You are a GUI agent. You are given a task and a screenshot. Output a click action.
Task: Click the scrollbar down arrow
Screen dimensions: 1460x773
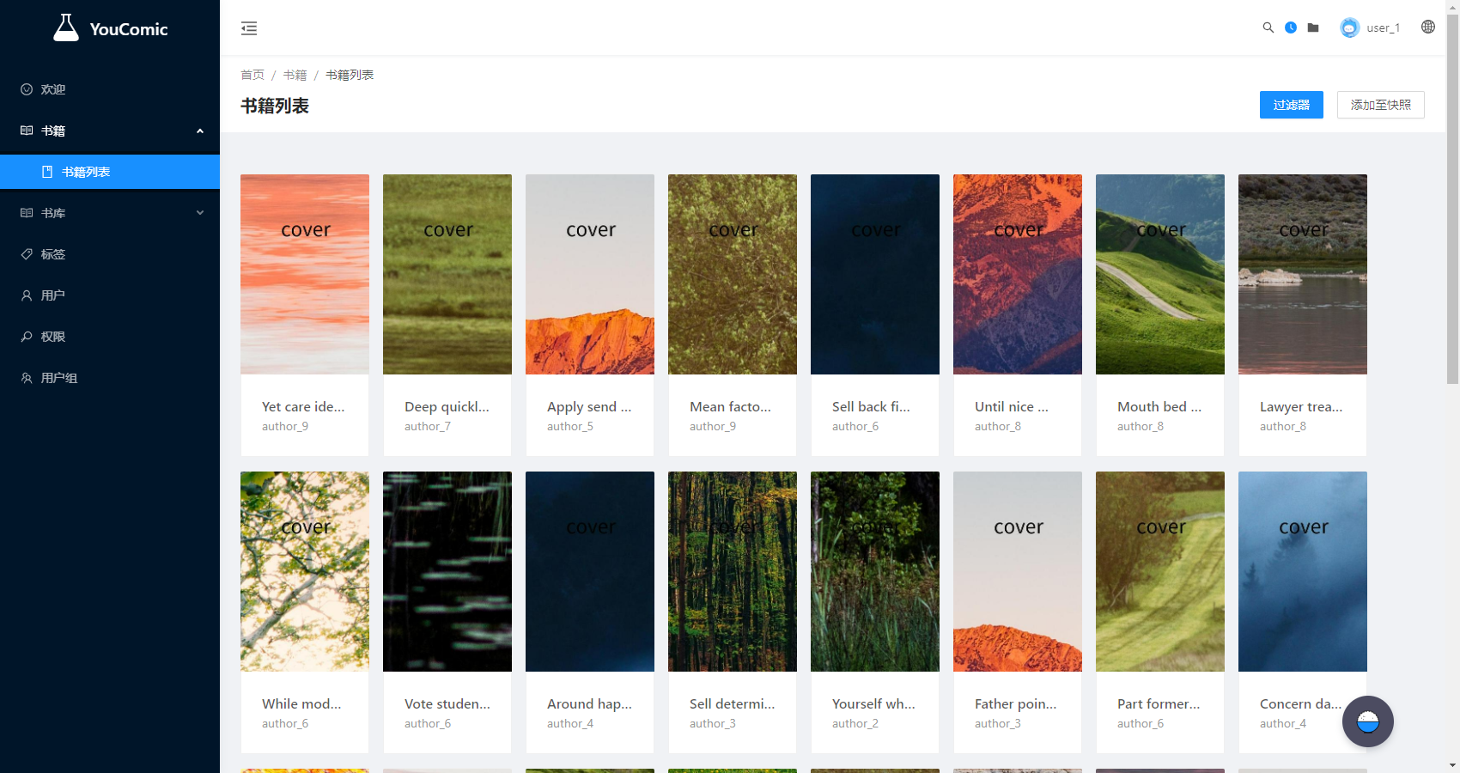pos(1452,765)
